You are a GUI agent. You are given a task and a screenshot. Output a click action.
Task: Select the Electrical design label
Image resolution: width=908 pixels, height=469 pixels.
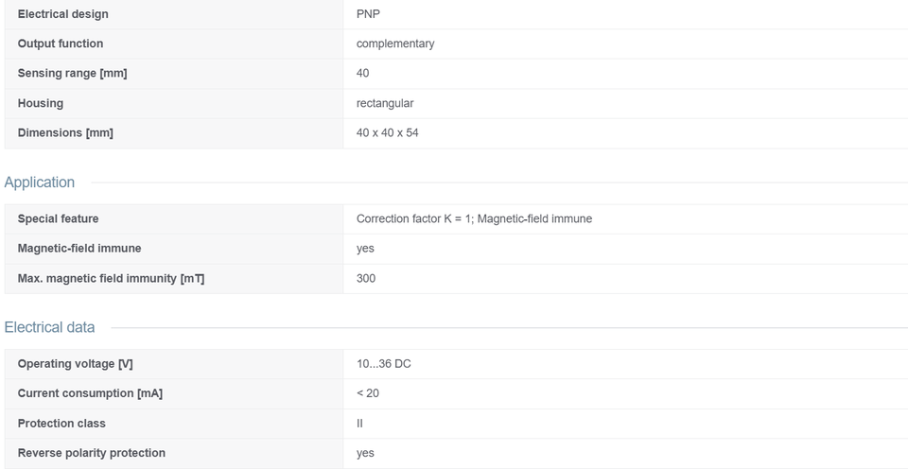(62, 14)
